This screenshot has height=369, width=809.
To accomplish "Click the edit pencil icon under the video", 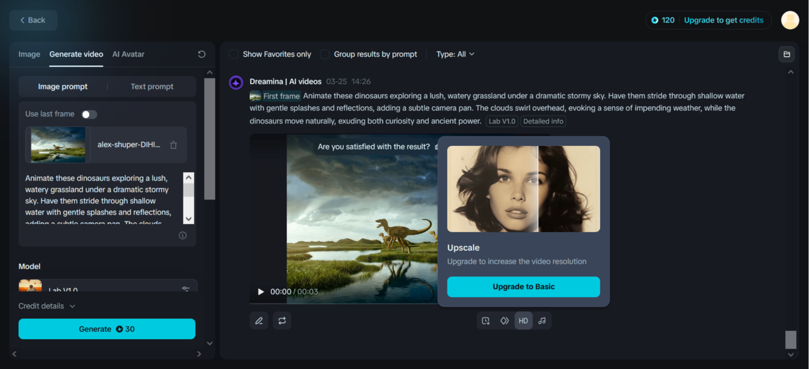I will coord(259,321).
